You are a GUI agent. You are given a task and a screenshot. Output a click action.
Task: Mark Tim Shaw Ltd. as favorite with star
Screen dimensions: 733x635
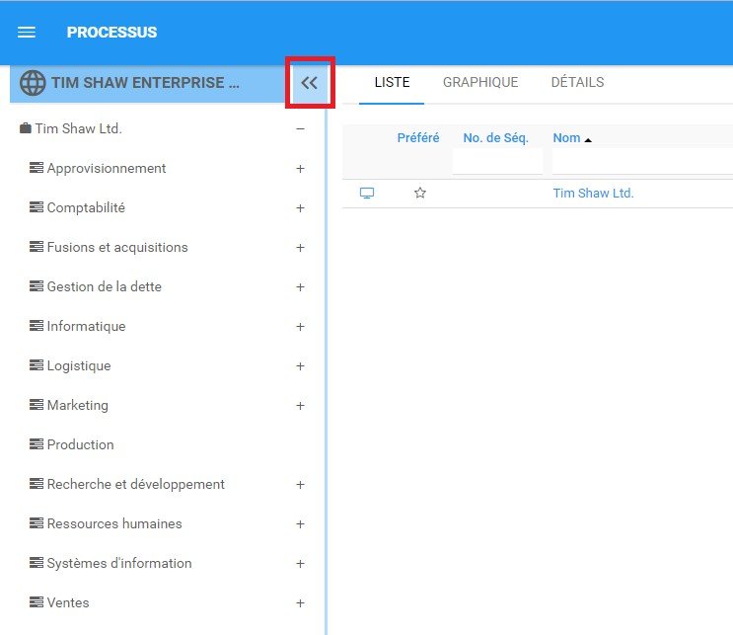(420, 193)
